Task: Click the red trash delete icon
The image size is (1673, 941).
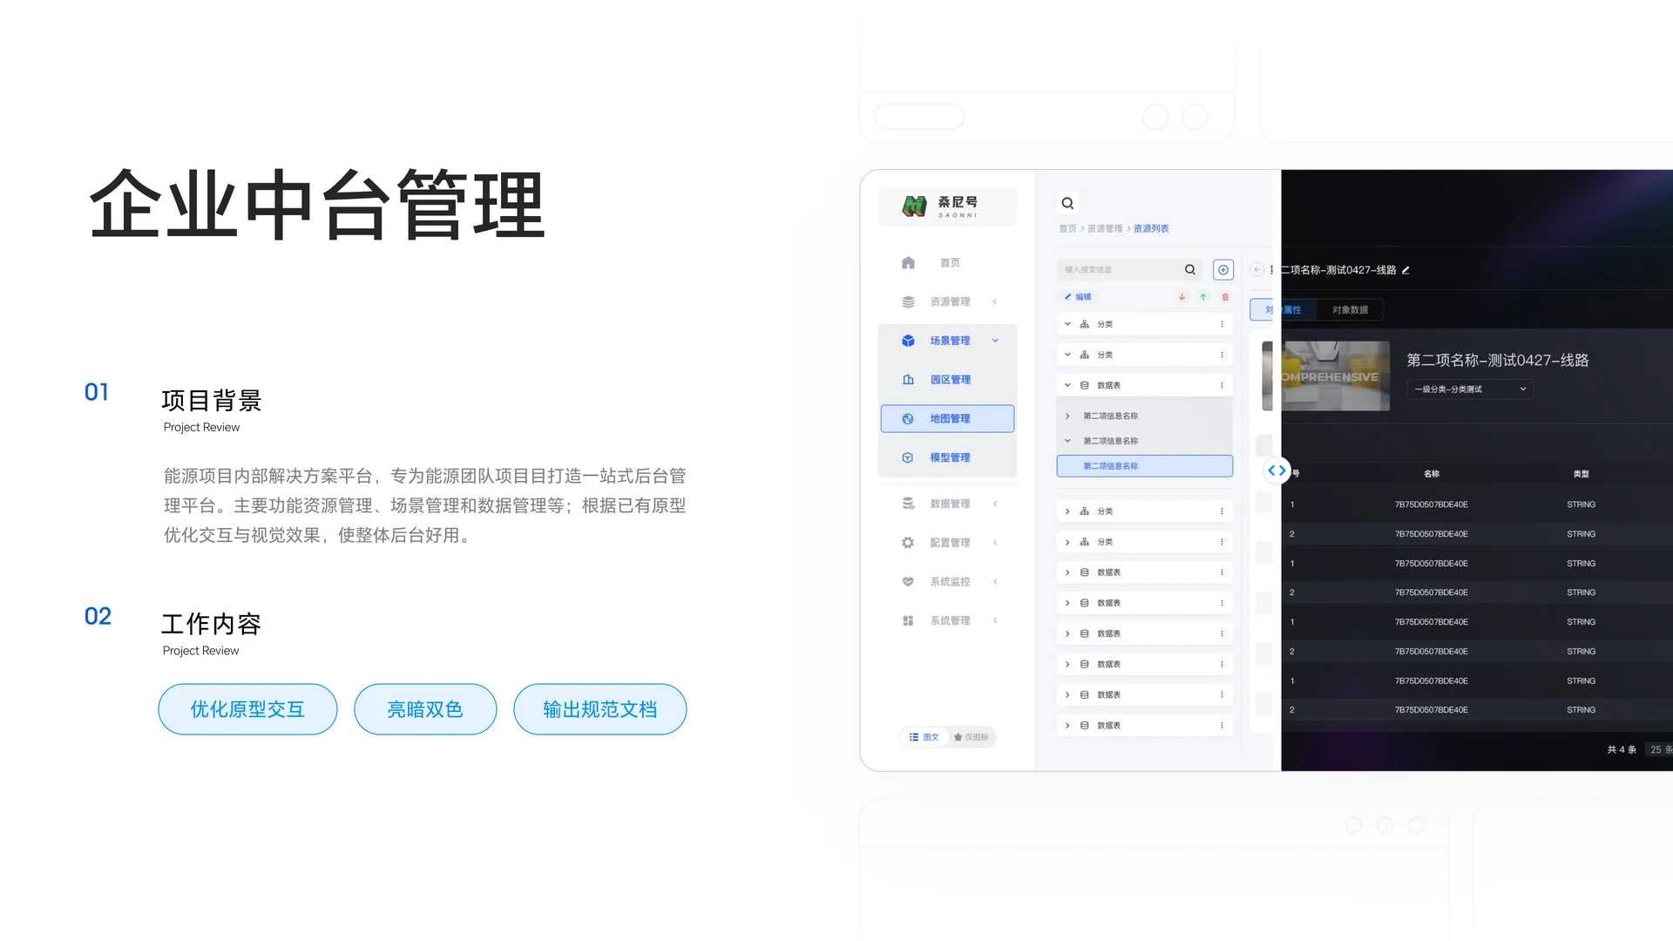Action: click(1225, 297)
